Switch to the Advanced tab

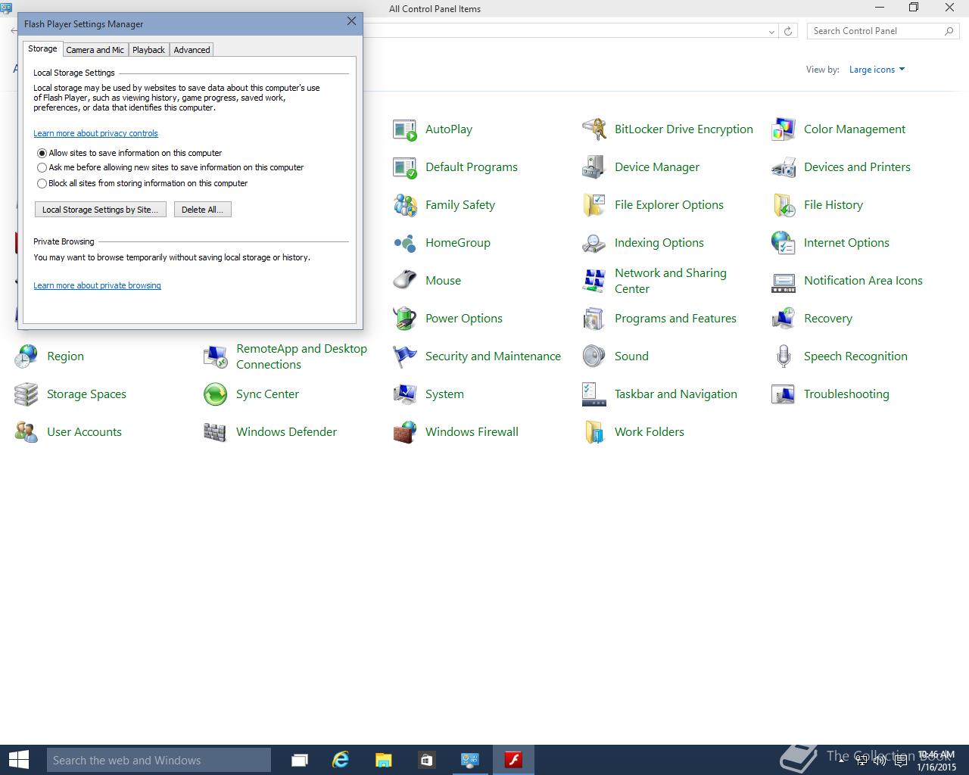(x=192, y=50)
